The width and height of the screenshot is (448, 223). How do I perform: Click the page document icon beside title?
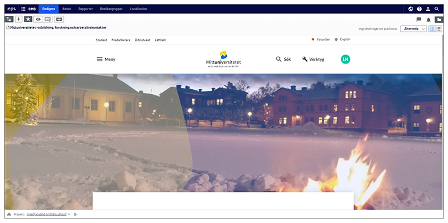[8, 28]
